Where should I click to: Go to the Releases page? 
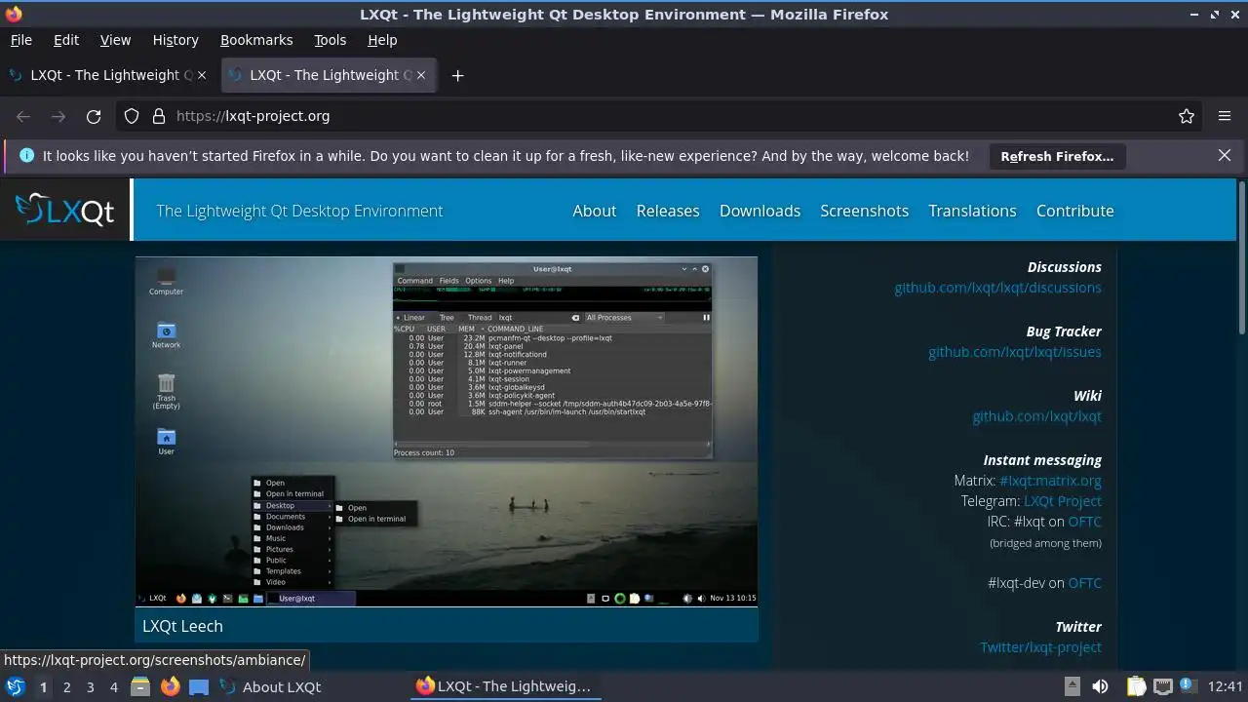[668, 211]
